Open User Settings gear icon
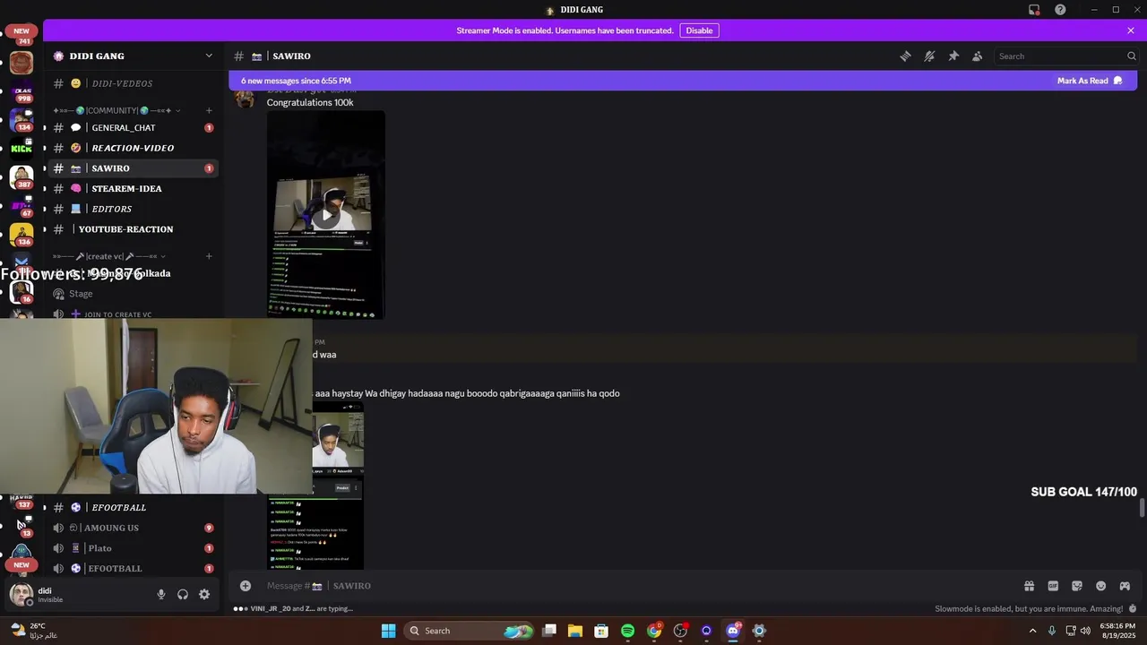This screenshot has width=1147, height=645. pyautogui.click(x=204, y=594)
